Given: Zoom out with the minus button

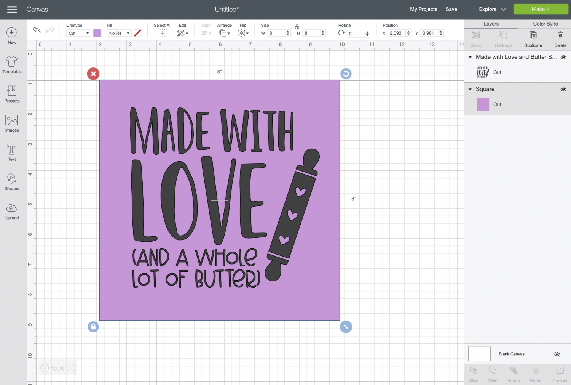Looking at the screenshot, I should (x=45, y=368).
